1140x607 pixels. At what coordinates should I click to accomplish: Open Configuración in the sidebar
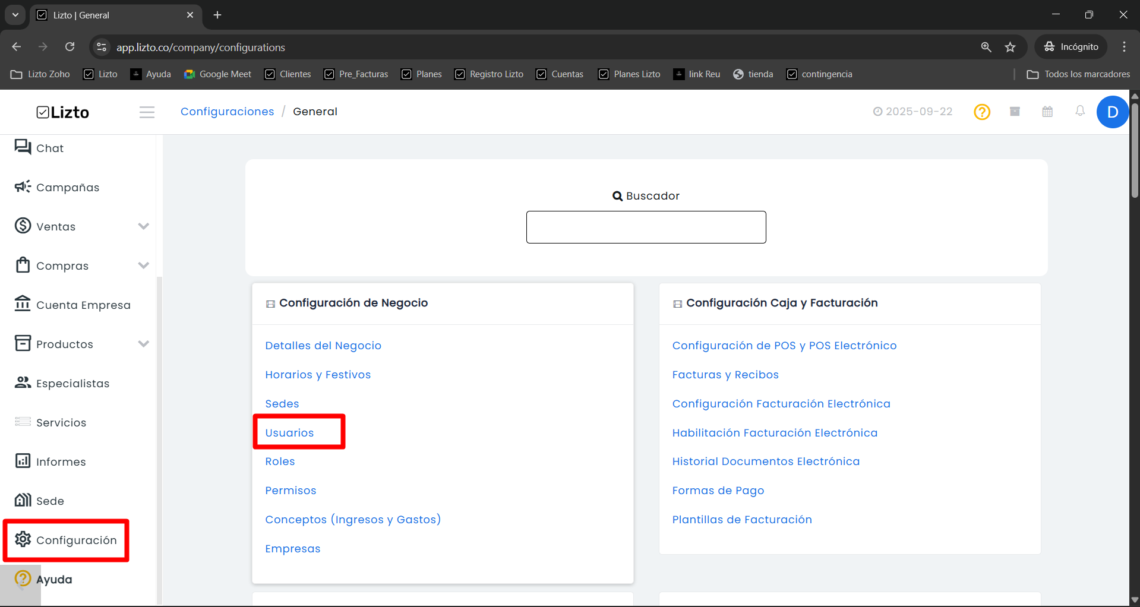tap(66, 540)
